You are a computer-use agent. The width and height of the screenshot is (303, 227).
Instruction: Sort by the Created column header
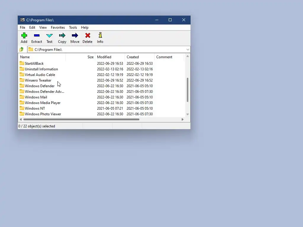(140, 57)
